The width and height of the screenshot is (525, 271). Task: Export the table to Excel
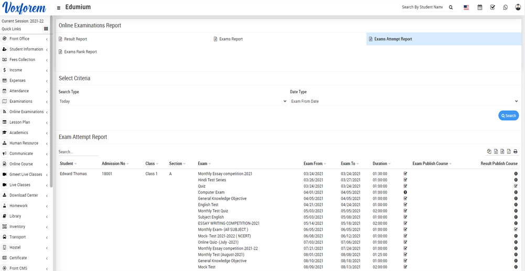tap(496, 151)
